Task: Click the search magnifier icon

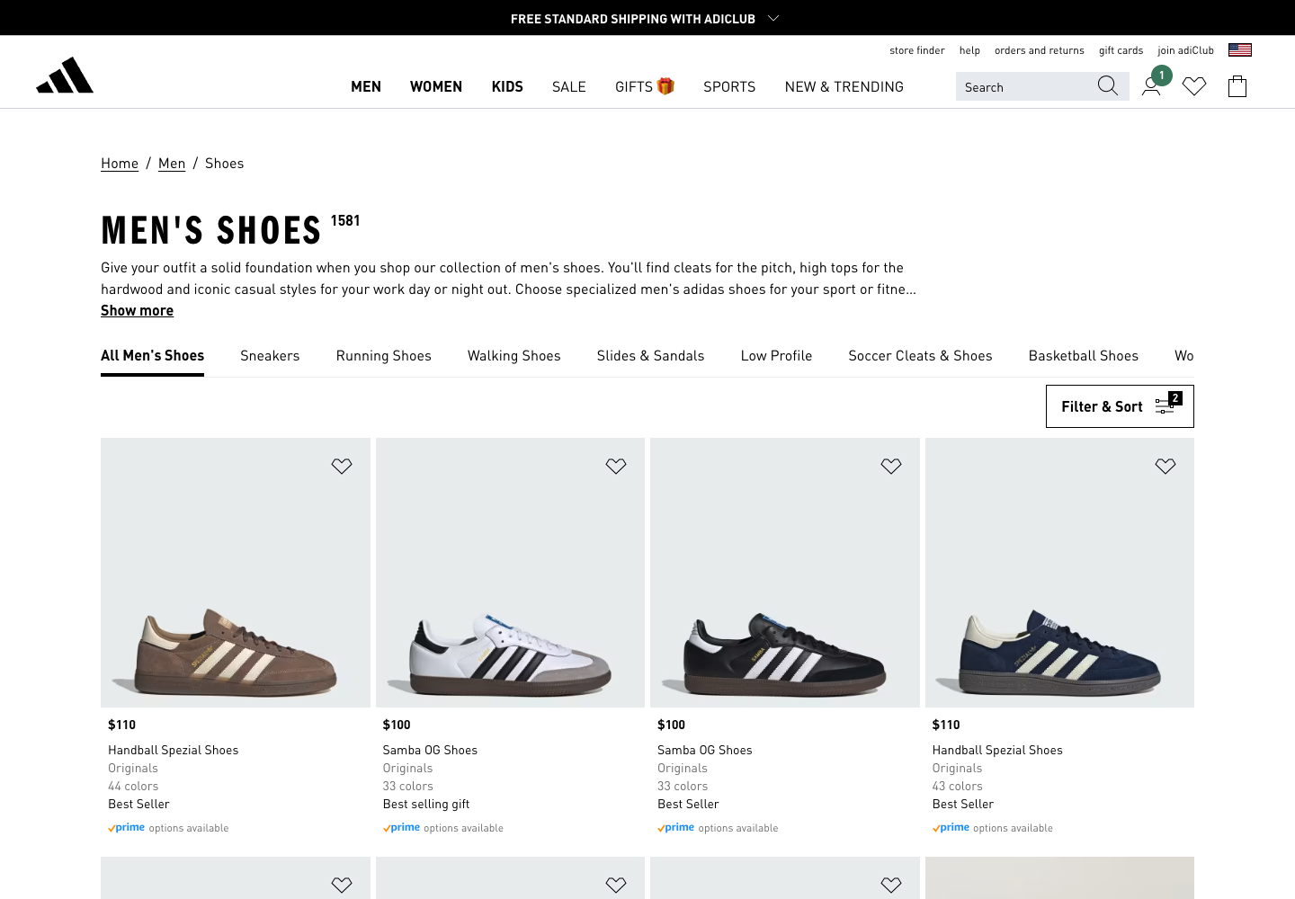Action: [1108, 86]
